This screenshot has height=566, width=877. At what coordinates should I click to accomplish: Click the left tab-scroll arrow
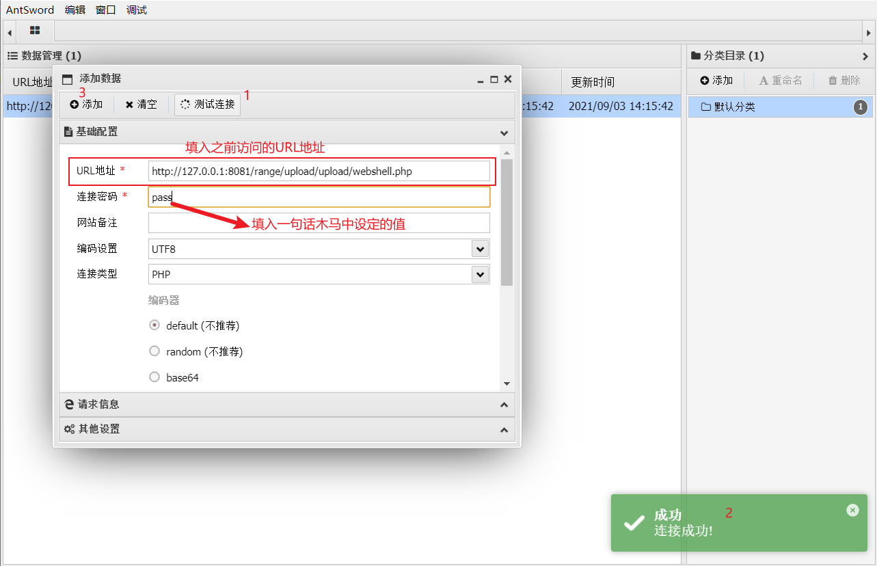click(10, 32)
